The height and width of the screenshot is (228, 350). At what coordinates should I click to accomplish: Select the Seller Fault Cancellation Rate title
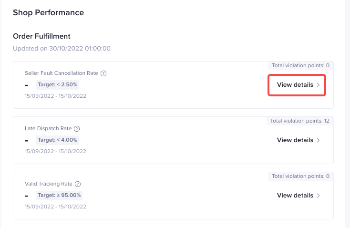point(61,73)
